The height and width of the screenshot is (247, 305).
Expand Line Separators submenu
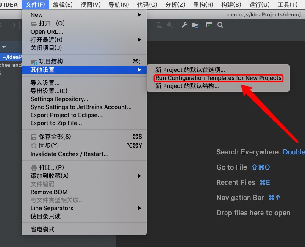click(x=84, y=208)
